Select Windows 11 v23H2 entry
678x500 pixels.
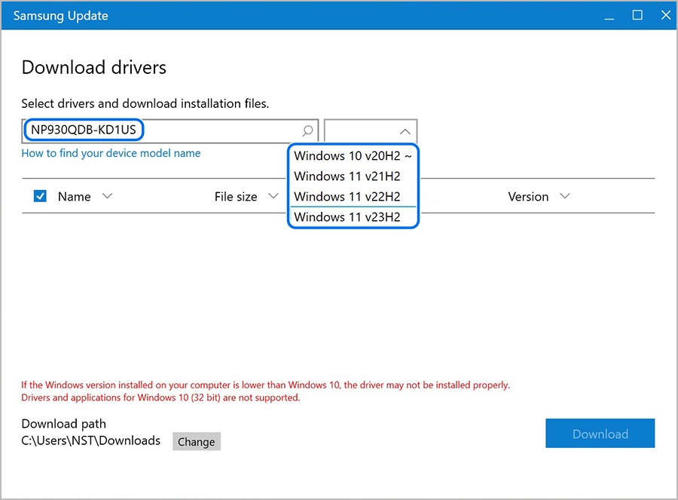tap(347, 217)
